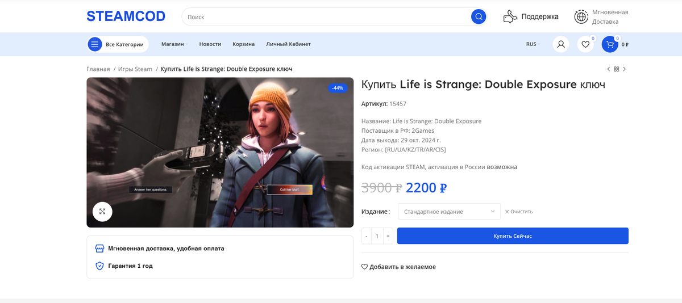This screenshot has width=682, height=303.
Task: Open the wishlist heart icon in header
Action: pyautogui.click(x=585, y=44)
